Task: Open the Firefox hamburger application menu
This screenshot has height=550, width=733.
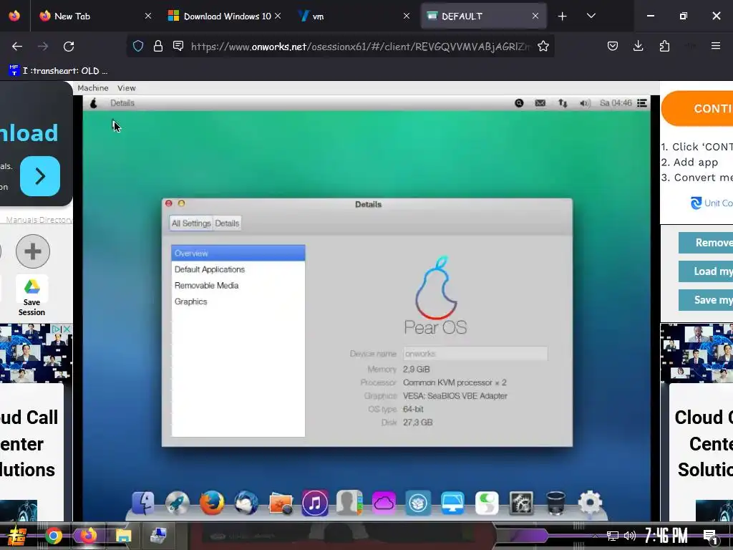Action: (x=716, y=46)
